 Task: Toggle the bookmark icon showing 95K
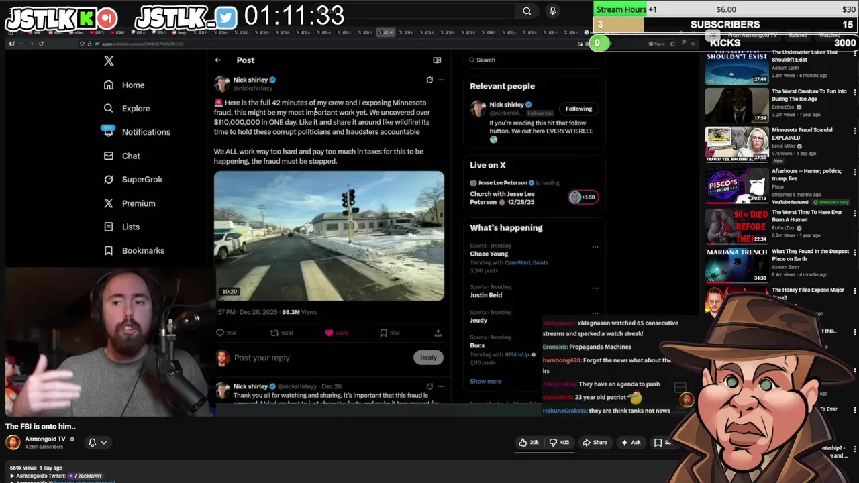click(x=383, y=333)
